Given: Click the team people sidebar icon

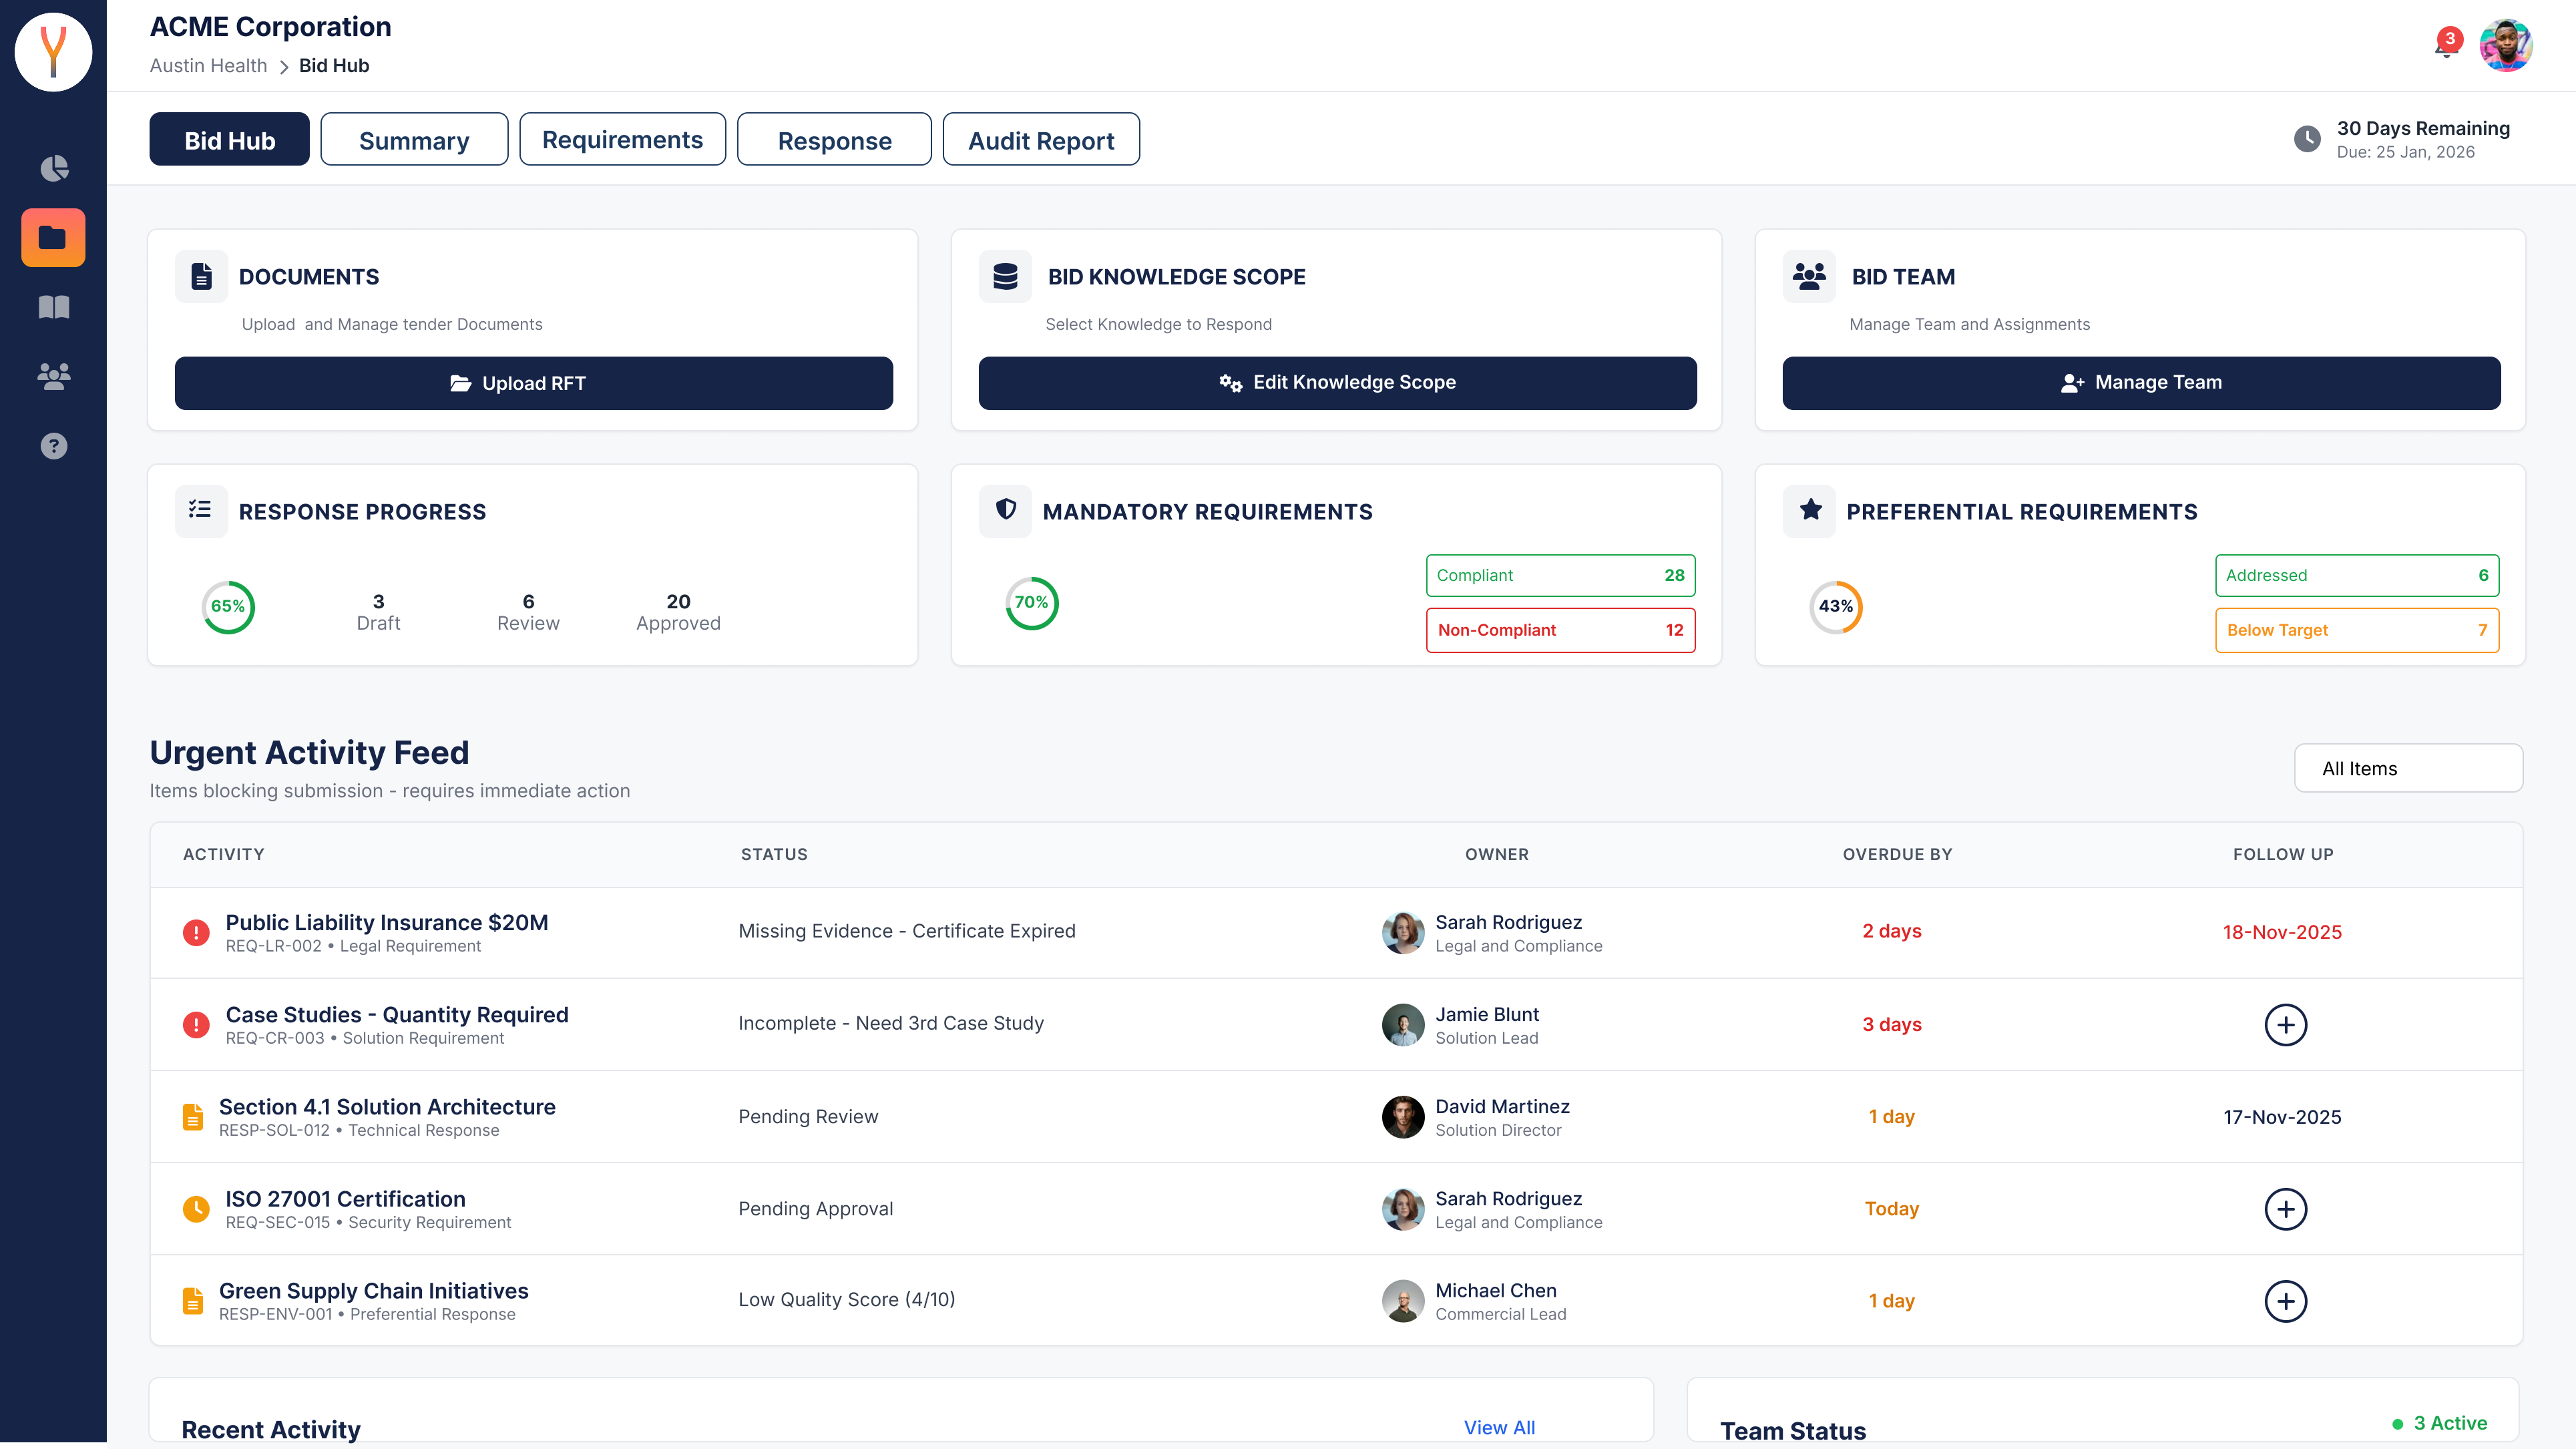Looking at the screenshot, I should [54, 376].
